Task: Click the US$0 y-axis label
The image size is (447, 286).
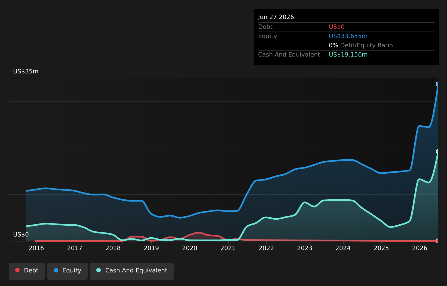Action: tap(21, 235)
